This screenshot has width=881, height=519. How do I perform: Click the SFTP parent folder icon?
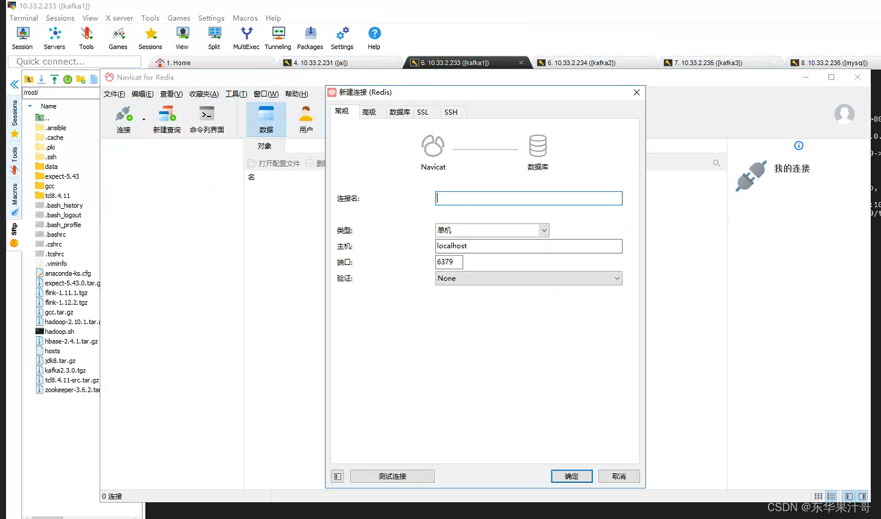(28, 79)
